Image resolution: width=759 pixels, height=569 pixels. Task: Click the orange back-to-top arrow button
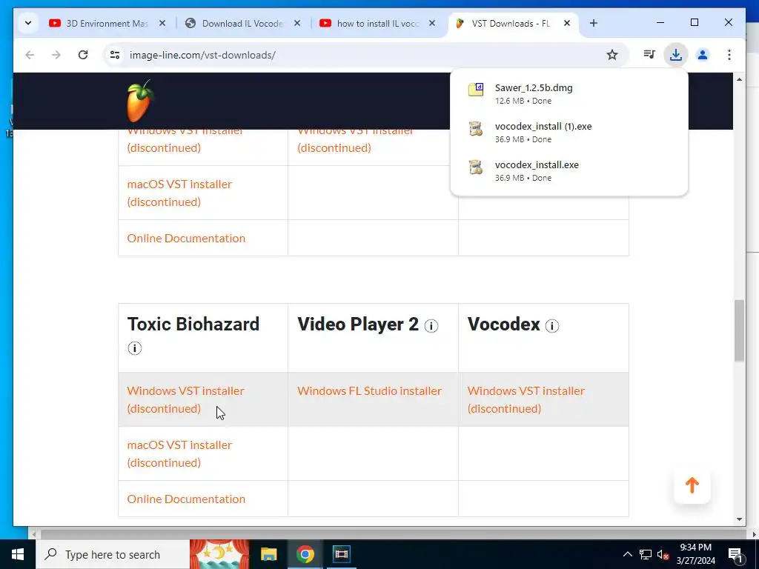pyautogui.click(x=692, y=485)
